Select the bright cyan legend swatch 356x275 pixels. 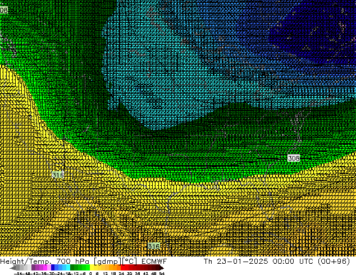68,268
